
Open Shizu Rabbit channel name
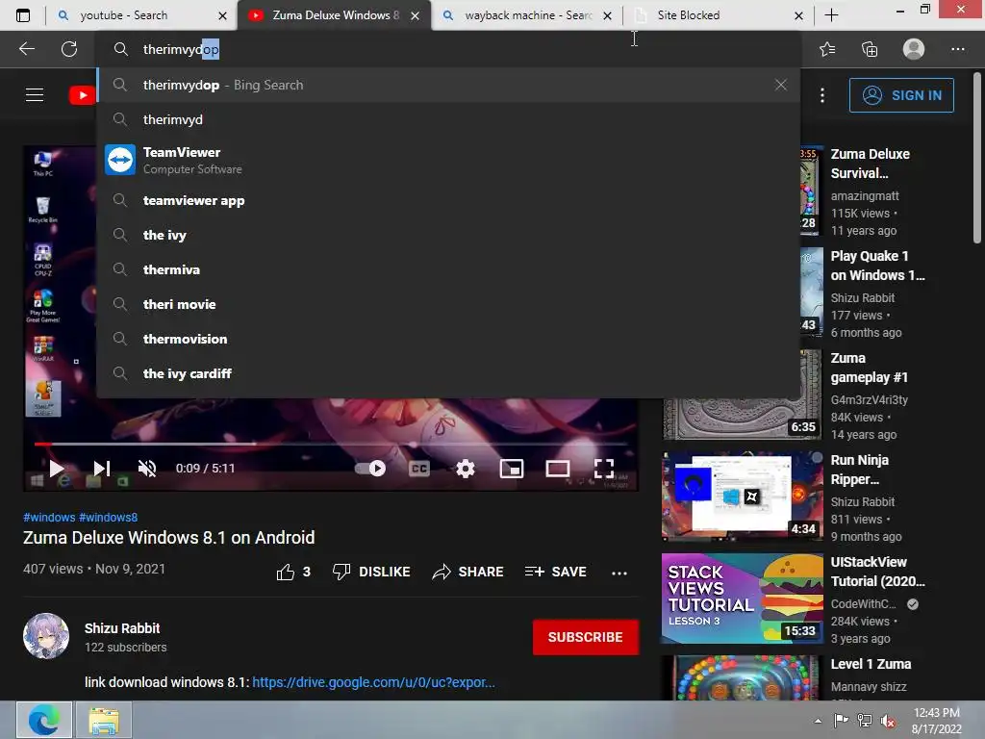pos(122,628)
